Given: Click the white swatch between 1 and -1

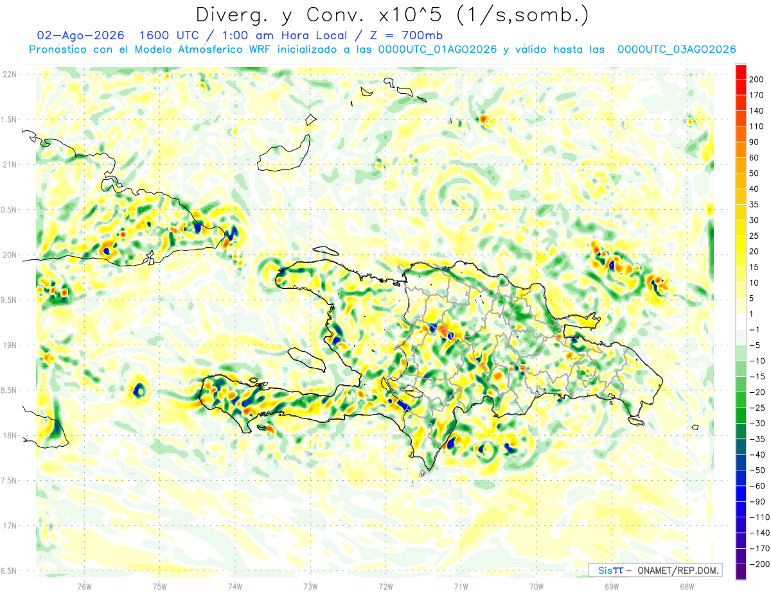Looking at the screenshot, I should [741, 322].
